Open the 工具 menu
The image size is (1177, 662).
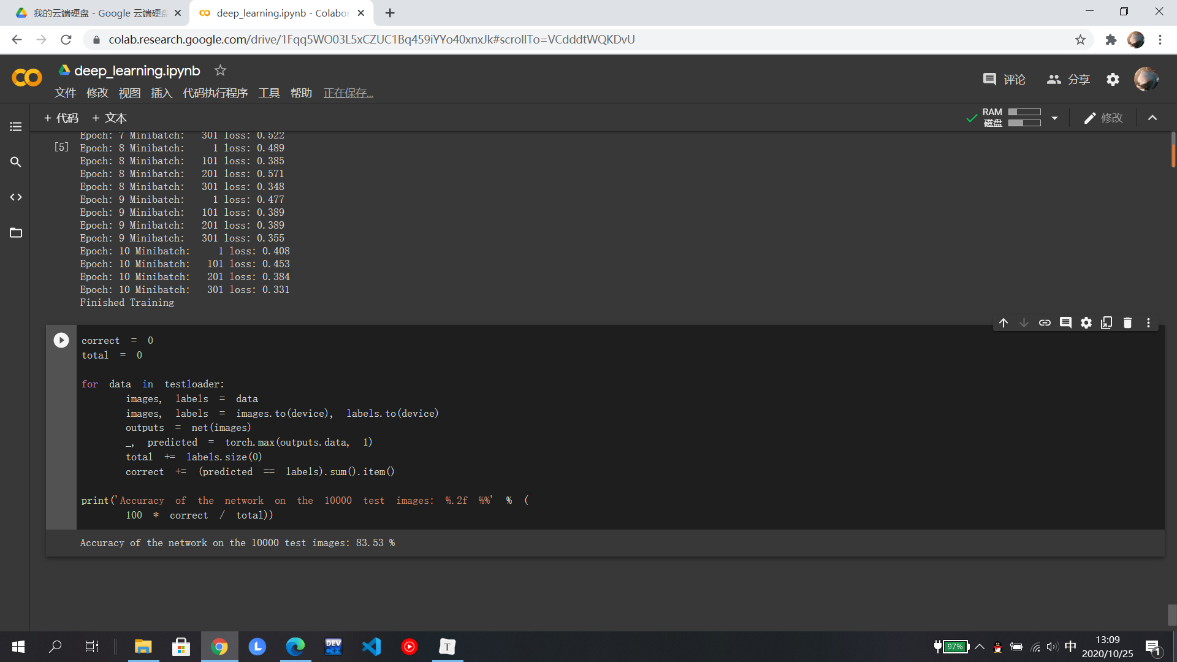point(269,93)
